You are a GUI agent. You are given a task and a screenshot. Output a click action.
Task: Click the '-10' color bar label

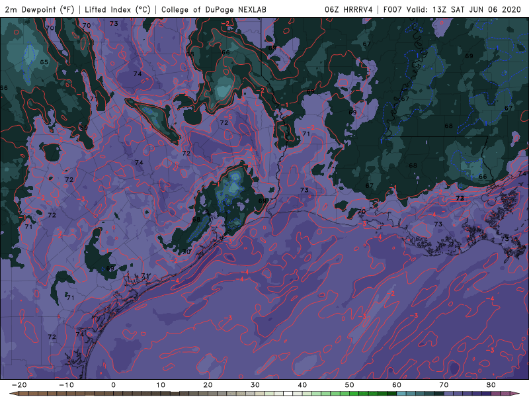tap(66, 385)
